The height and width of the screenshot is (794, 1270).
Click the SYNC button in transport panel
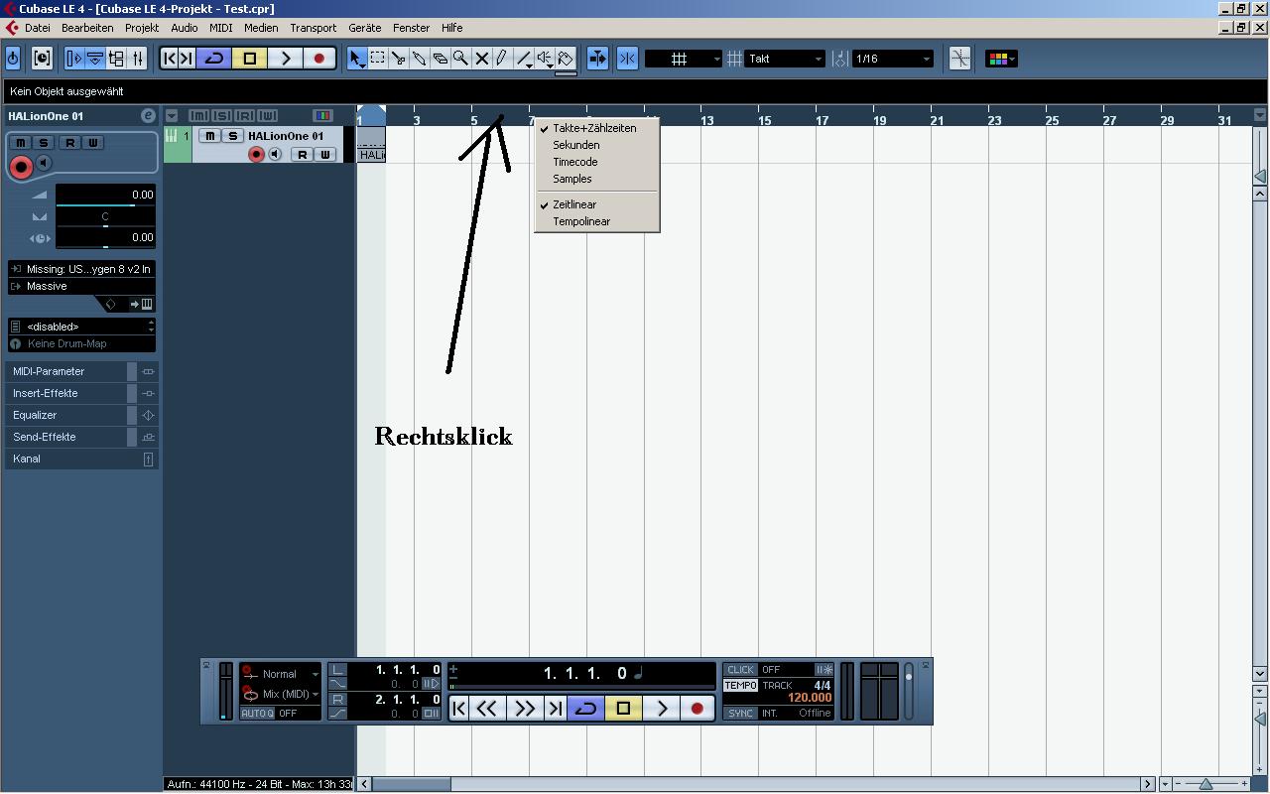tap(740, 713)
